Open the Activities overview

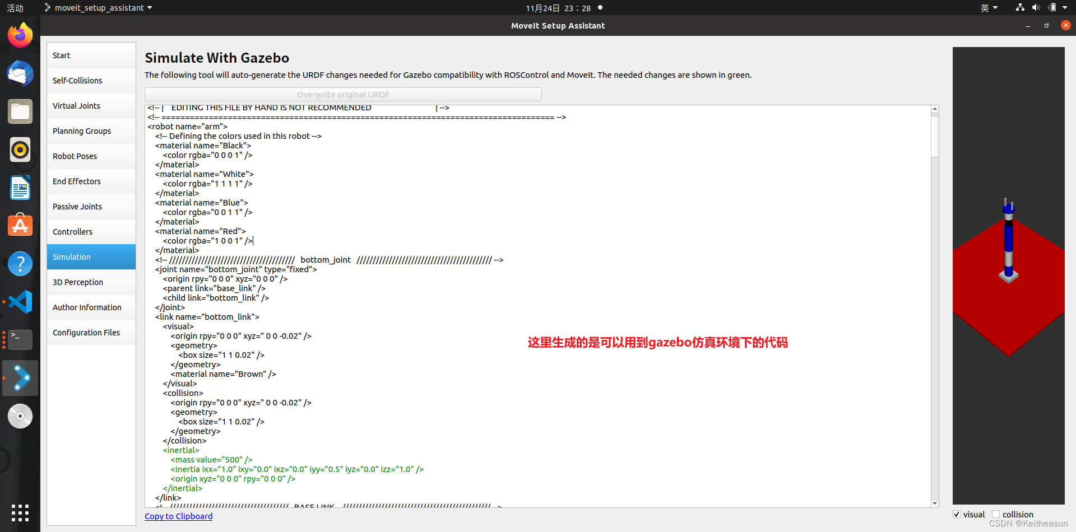tap(15, 8)
